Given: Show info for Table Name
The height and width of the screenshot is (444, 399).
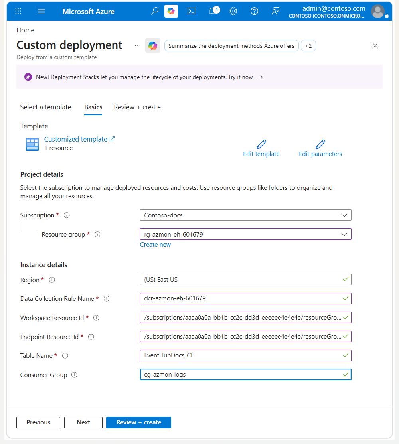Looking at the screenshot, I should pos(65,356).
